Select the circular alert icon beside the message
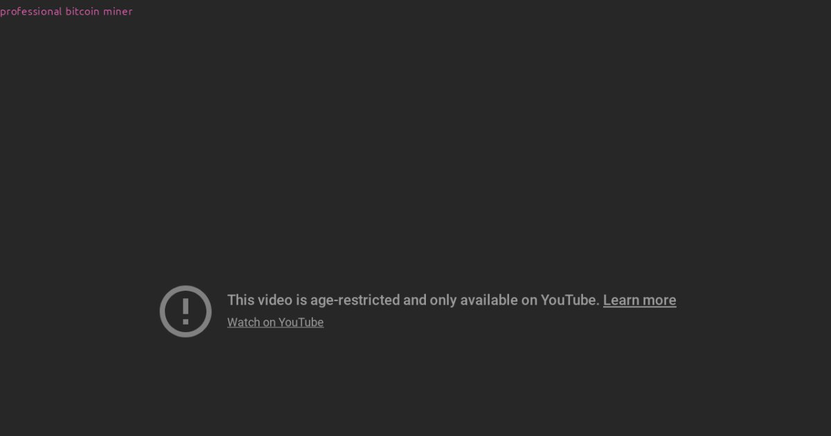Screen dimensions: 831x436 pos(186,311)
